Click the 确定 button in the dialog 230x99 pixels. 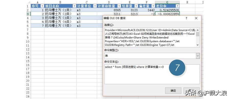[173, 91]
